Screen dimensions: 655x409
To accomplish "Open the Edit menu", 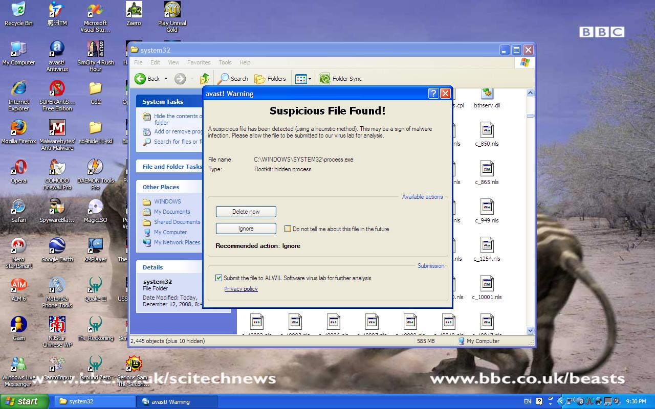I will point(155,62).
